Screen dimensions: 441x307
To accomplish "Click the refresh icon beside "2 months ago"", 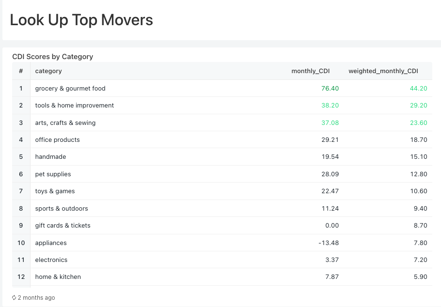I will coord(14,298).
